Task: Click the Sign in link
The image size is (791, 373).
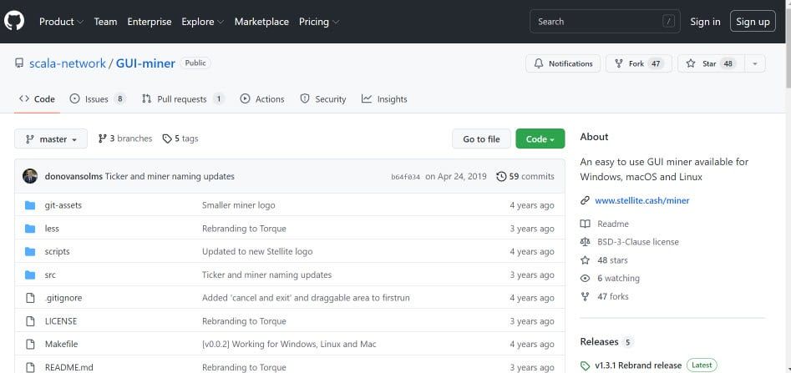Action: [705, 22]
